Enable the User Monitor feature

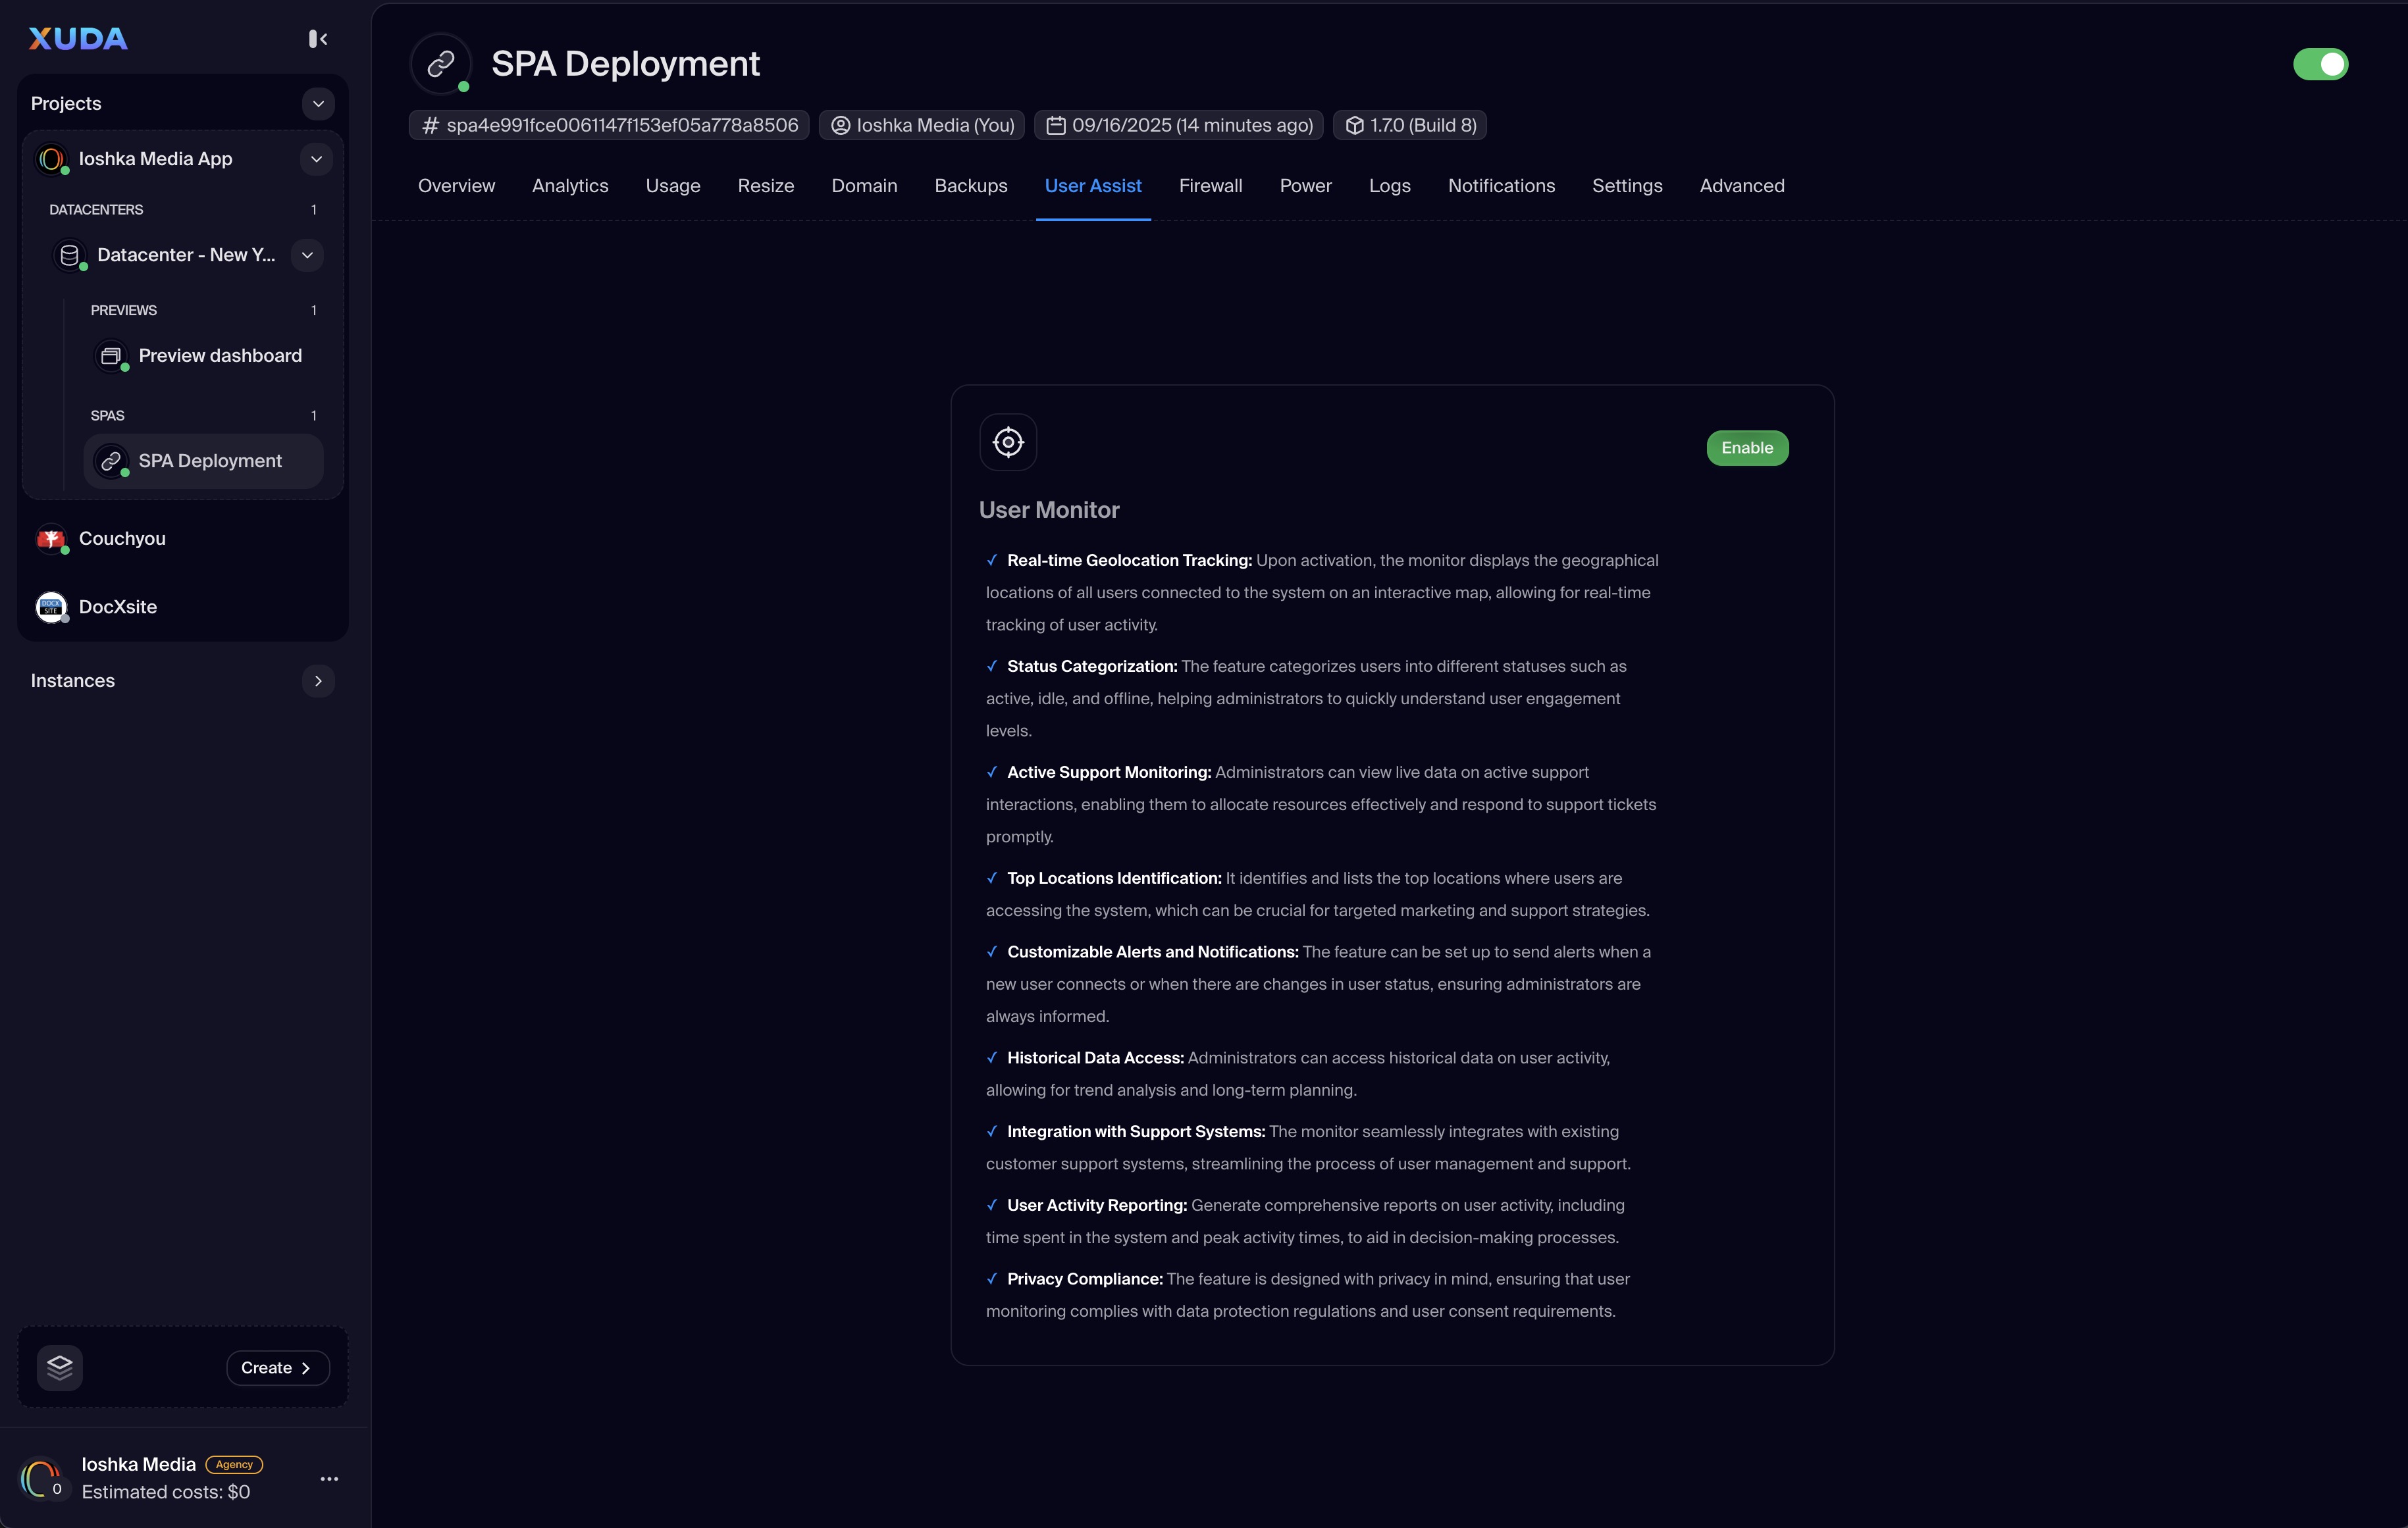(x=1746, y=447)
